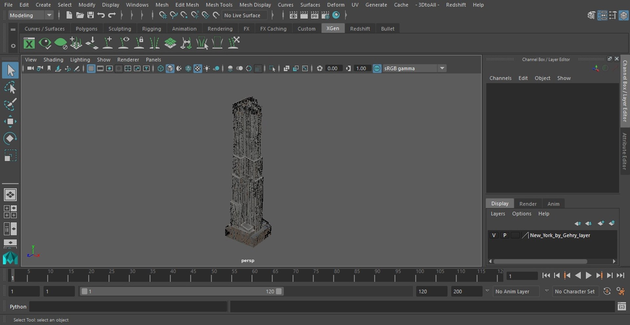Activate the Paint Selection tool
The width and height of the screenshot is (630, 325).
pyautogui.click(x=10, y=104)
